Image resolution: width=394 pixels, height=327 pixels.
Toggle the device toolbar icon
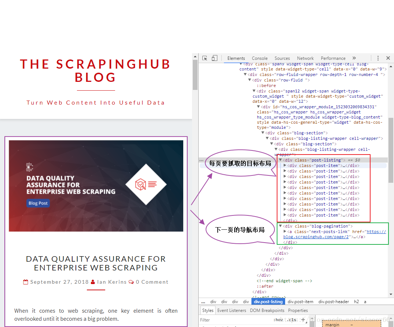(x=214, y=58)
